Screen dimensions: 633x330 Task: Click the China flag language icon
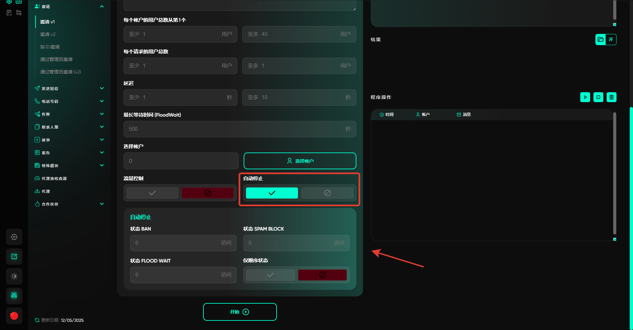(x=14, y=316)
